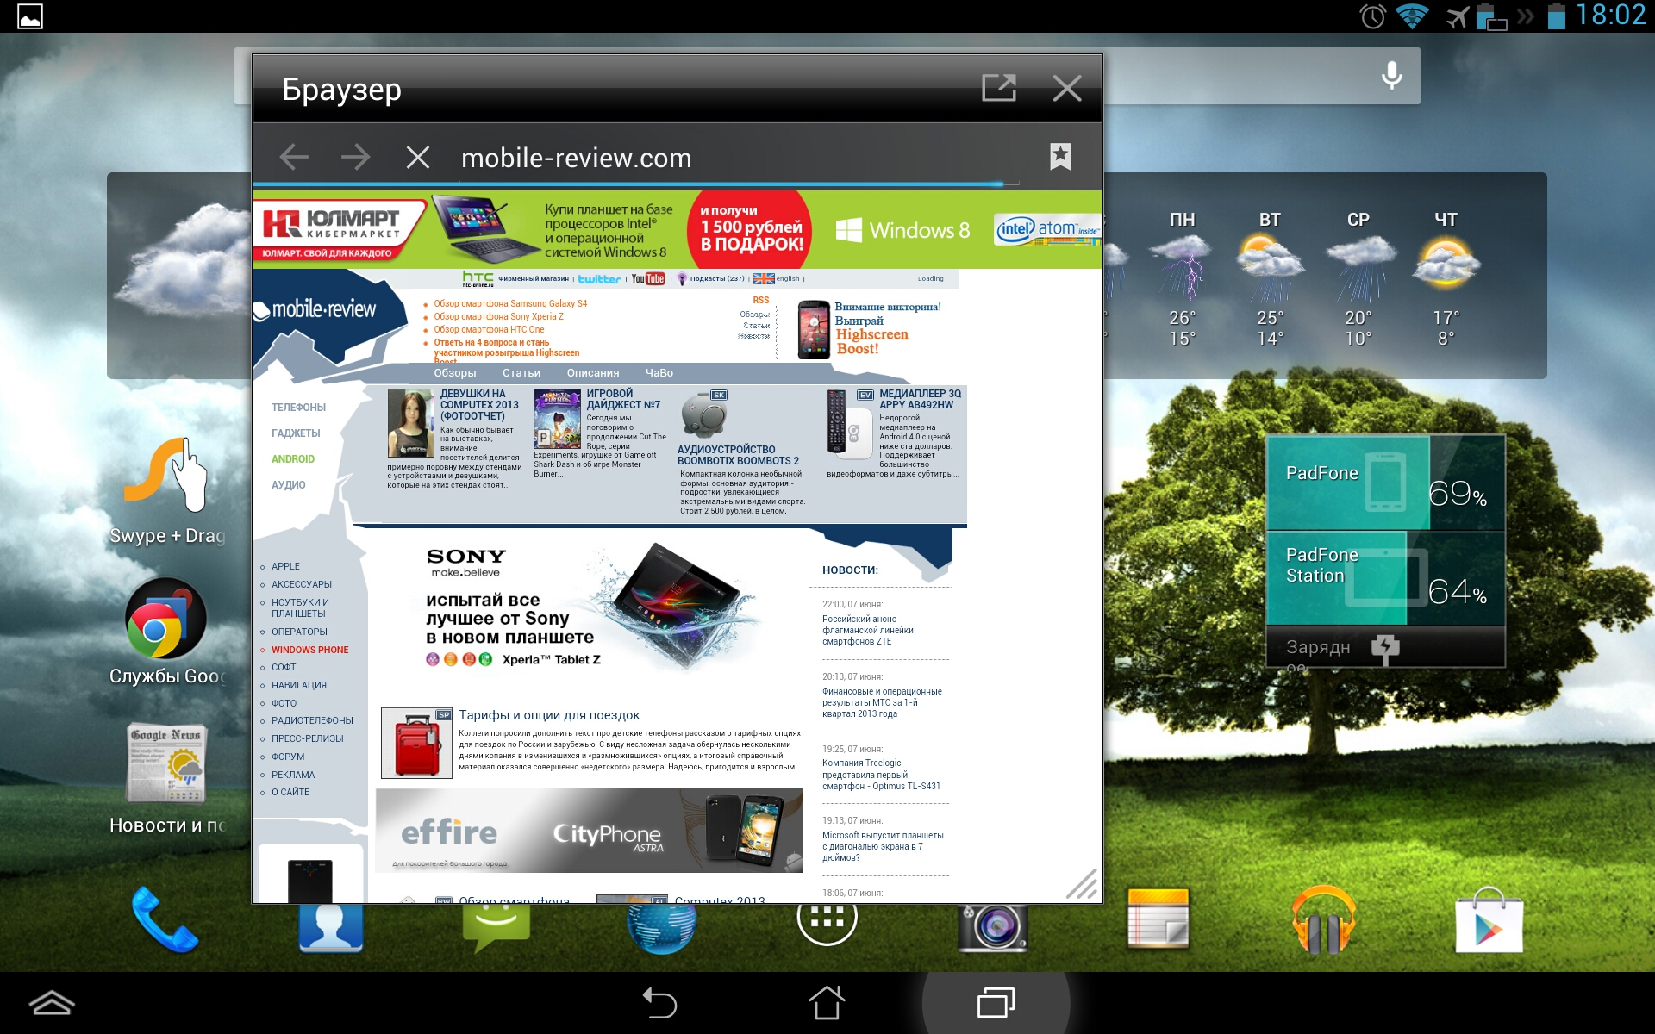
Task: Open ТЕЛЕФОНЫ section in sidebar
Action: 298,408
